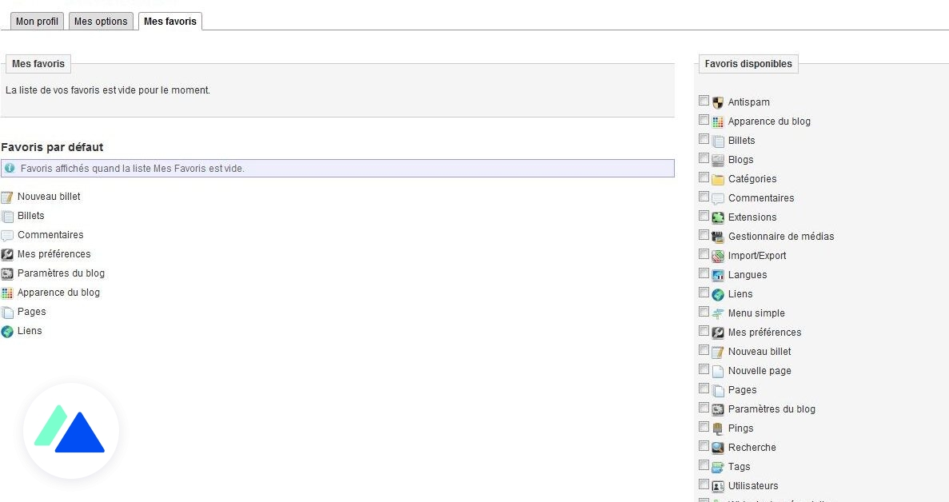Switch to the Mon profil tab
Viewport: 949px width, 502px height.
pyautogui.click(x=36, y=22)
